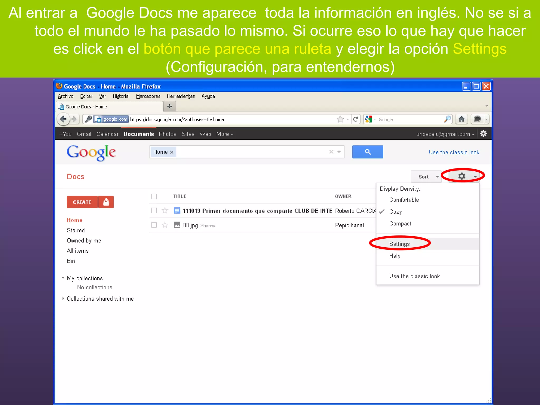
Task: Go to All items
Action: [78, 251]
